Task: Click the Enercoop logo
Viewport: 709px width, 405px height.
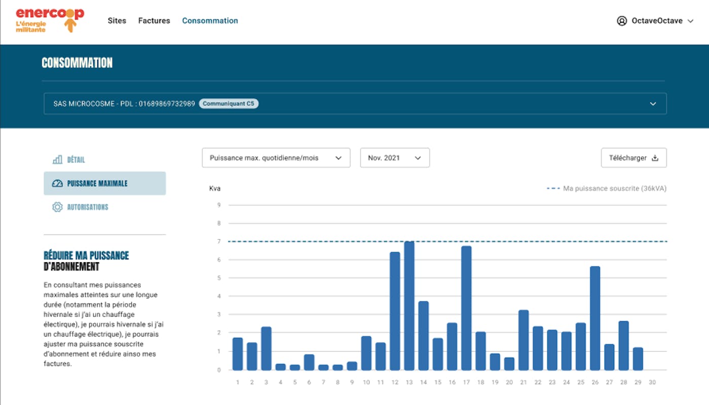Action: click(x=50, y=20)
